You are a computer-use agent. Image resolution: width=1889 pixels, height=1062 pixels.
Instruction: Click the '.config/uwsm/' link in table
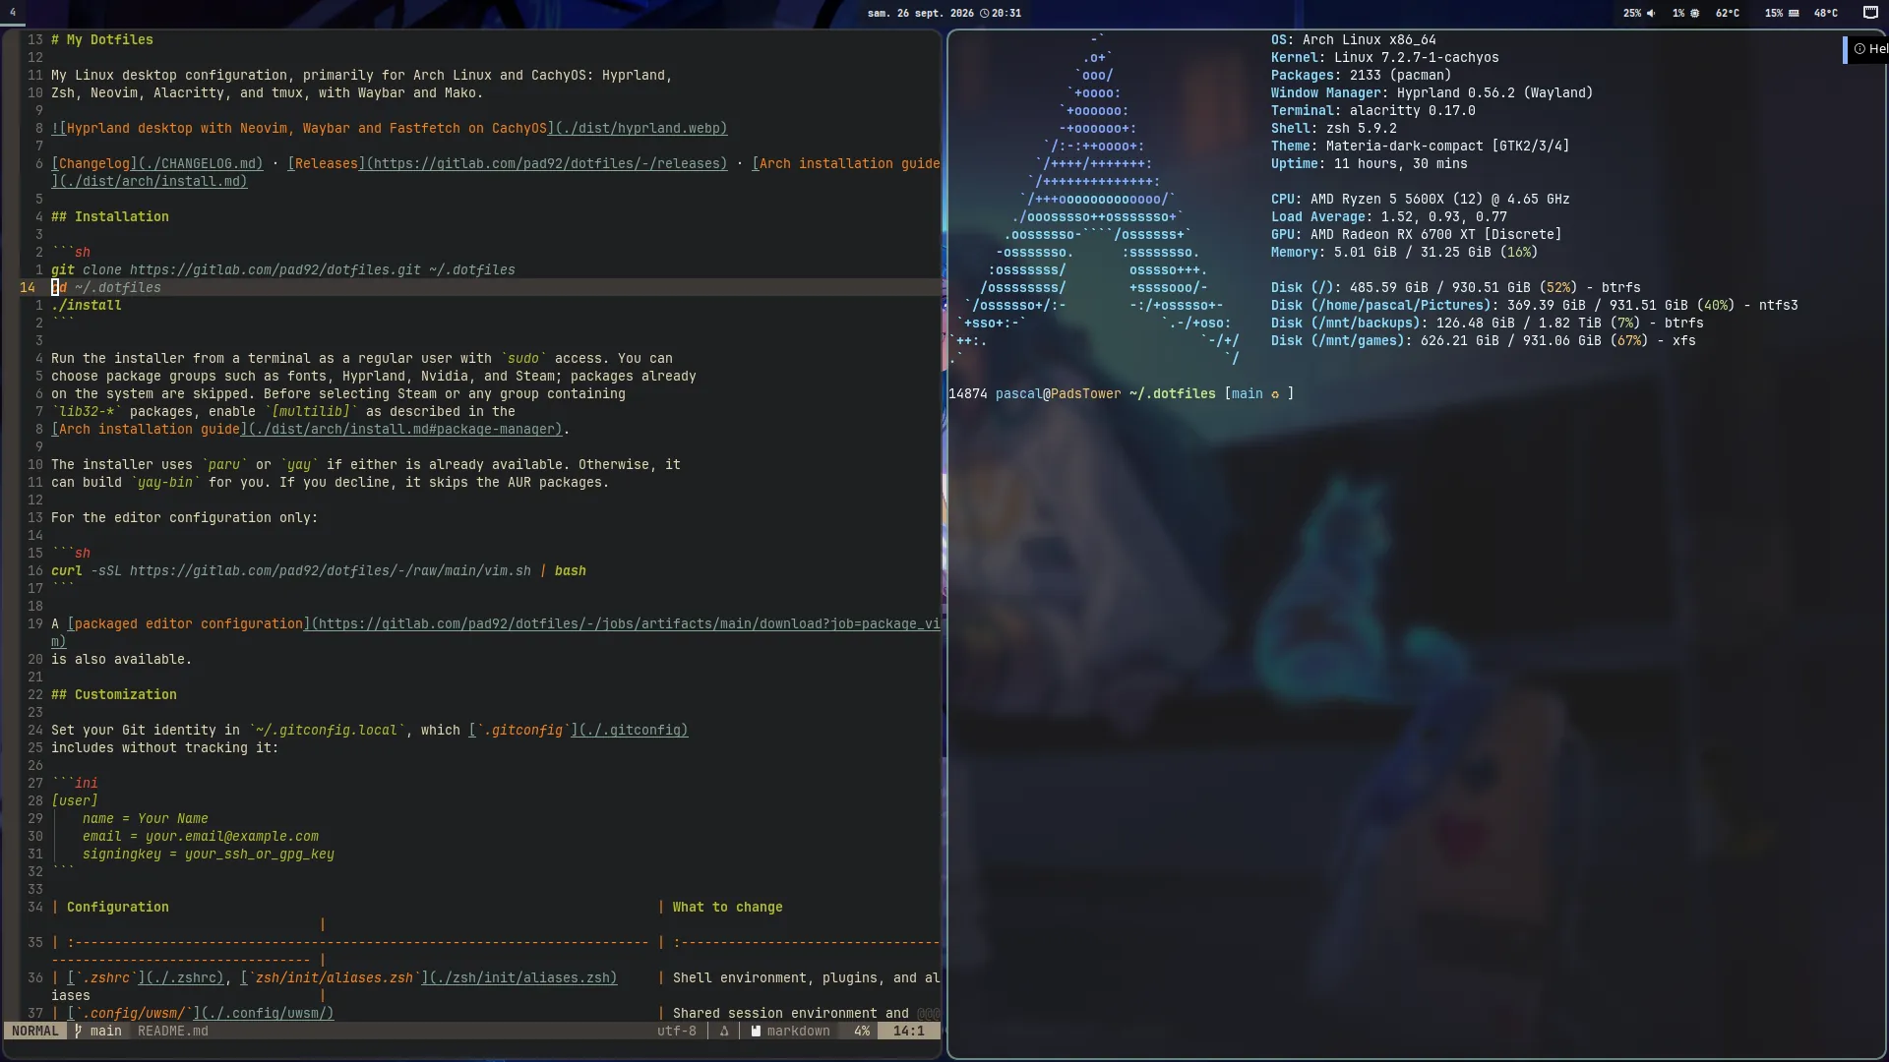pyautogui.click(x=201, y=1013)
